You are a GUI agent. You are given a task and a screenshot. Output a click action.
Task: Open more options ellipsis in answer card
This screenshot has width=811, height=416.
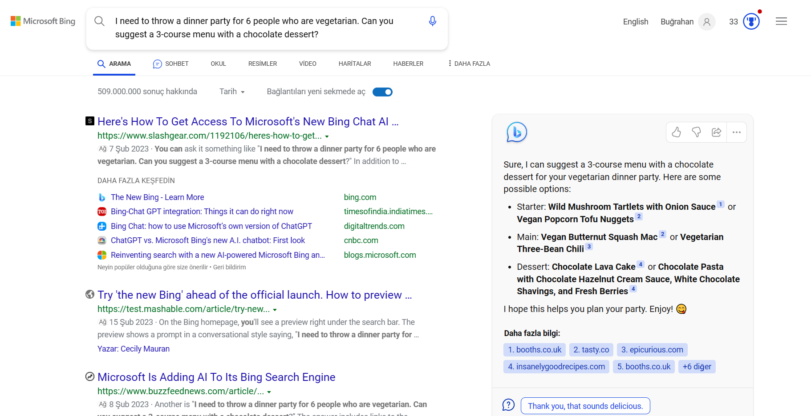pyautogui.click(x=737, y=132)
